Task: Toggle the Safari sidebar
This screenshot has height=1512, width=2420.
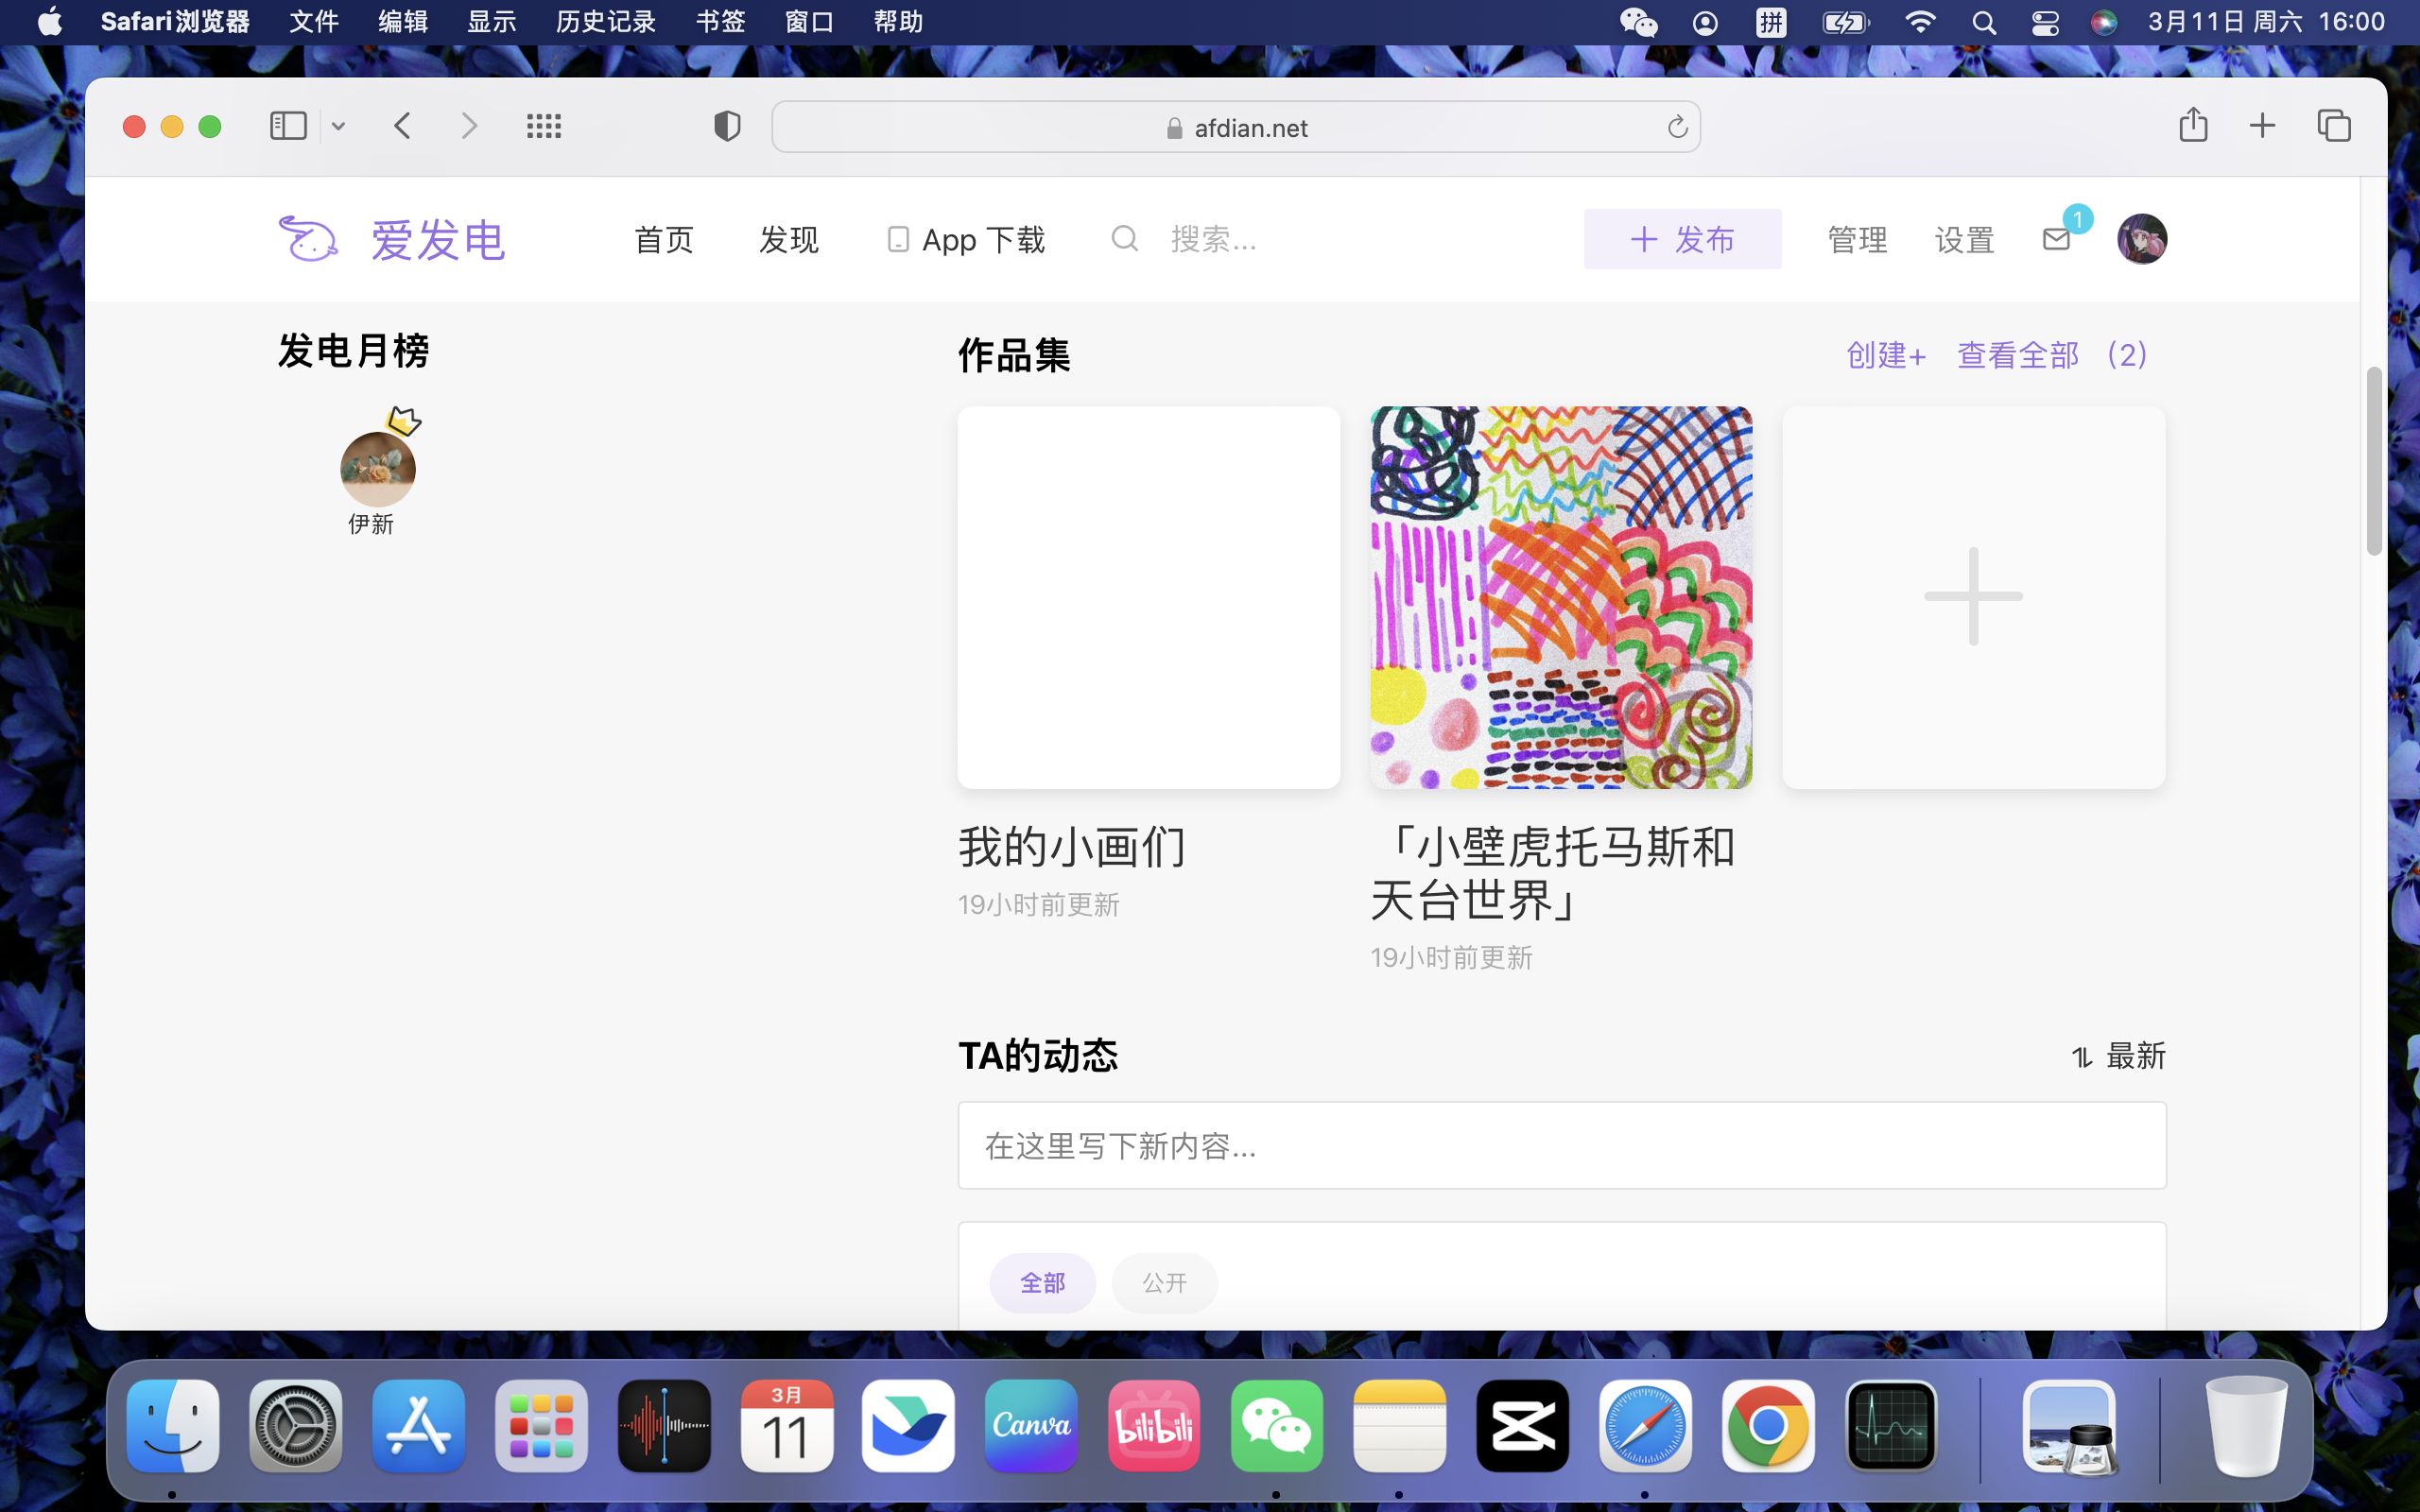Action: [288, 126]
